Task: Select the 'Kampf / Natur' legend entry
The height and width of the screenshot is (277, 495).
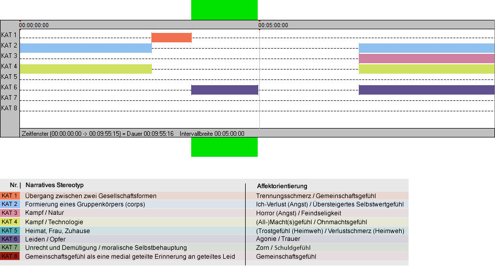Action: pyautogui.click(x=45, y=213)
